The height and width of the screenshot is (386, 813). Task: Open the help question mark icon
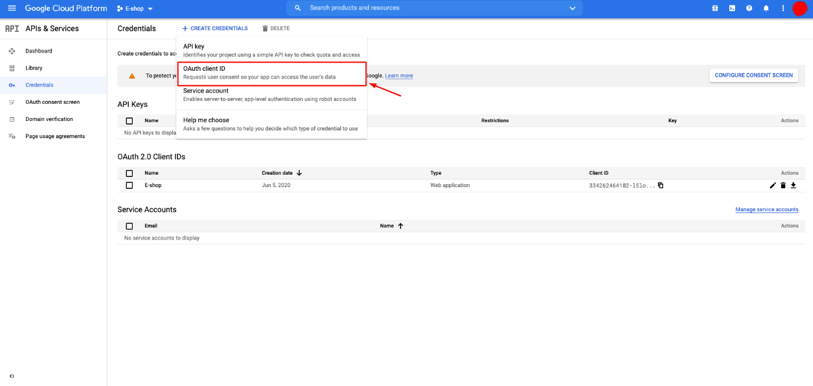pos(749,8)
